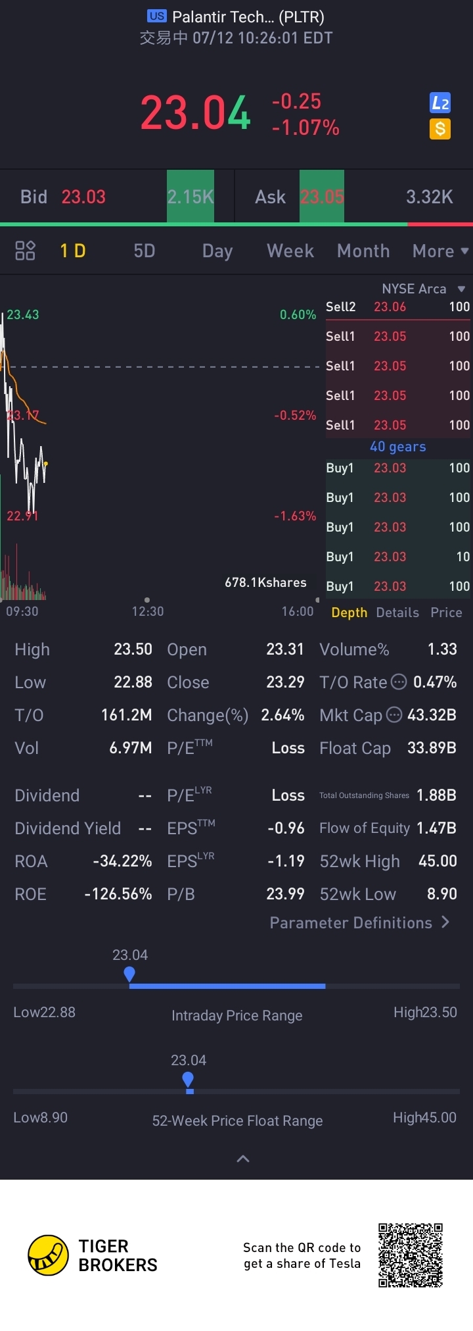Tap the 40 gears depth link
The image size is (473, 1331).
[398, 447]
